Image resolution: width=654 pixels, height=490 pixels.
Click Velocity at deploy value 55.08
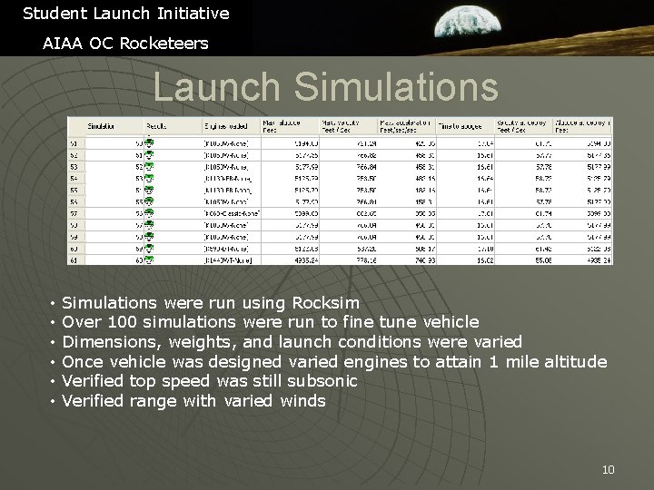(543, 260)
